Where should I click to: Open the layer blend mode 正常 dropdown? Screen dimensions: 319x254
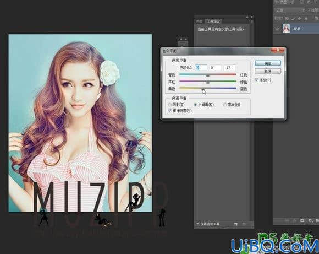[x=290, y=10]
